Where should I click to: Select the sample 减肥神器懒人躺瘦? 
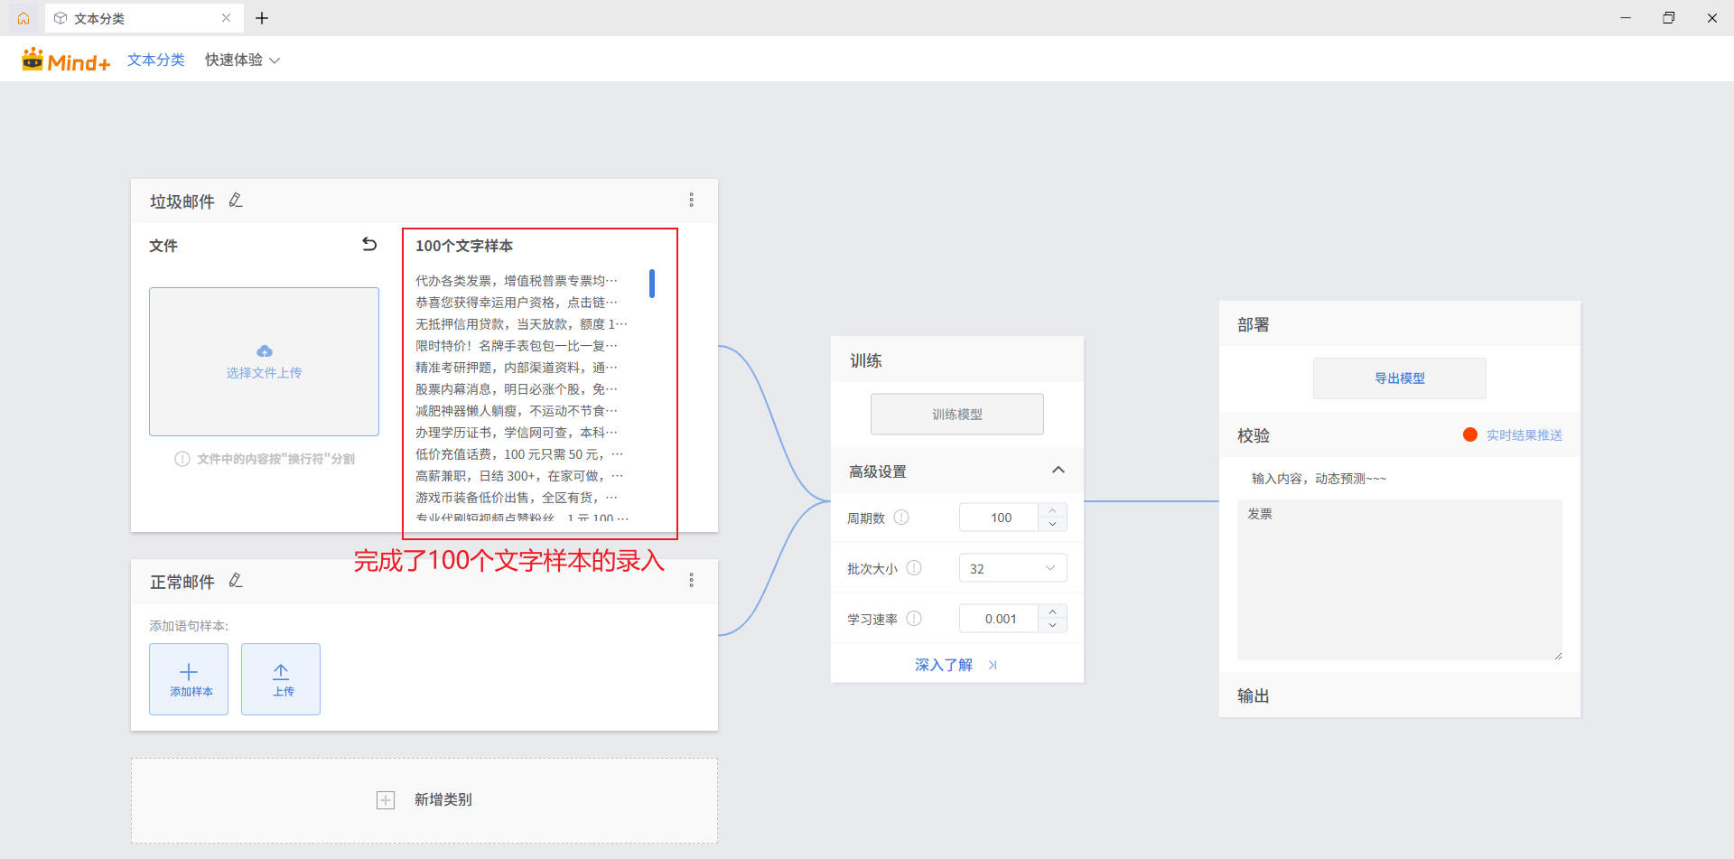click(x=517, y=411)
